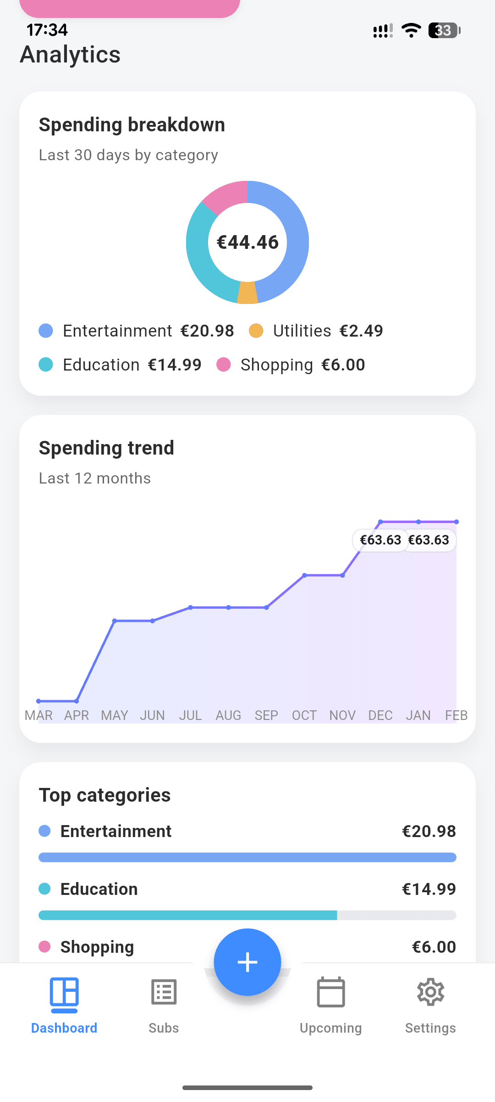Viewport: 495px width, 1102px height.
Task: Open the Upcoming calendar icon
Action: 331,992
